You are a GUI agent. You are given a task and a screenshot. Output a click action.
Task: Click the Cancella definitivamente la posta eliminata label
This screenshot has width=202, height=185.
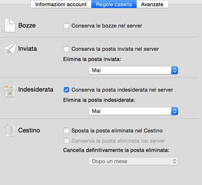click(x=116, y=150)
